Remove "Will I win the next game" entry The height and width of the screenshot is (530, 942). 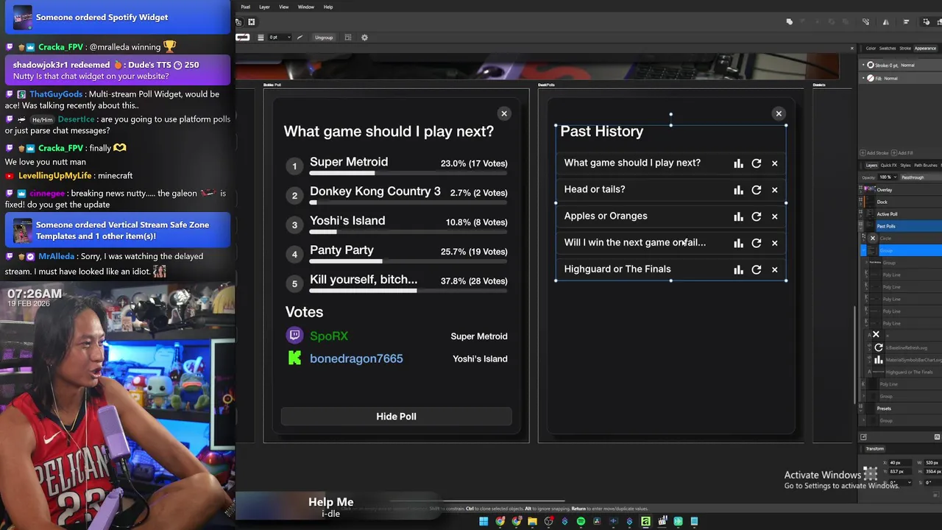coord(774,243)
